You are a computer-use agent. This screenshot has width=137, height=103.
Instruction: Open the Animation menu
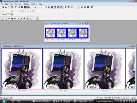[x=19, y=4]
